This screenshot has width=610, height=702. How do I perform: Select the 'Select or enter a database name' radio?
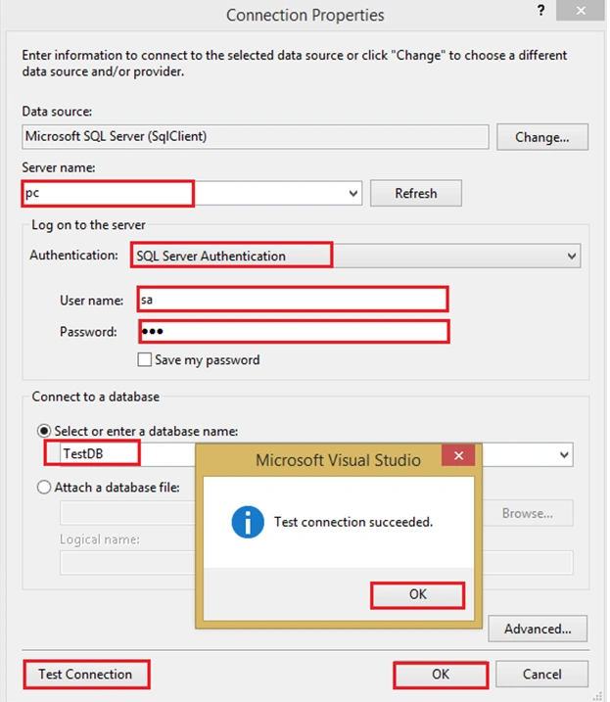(44, 431)
